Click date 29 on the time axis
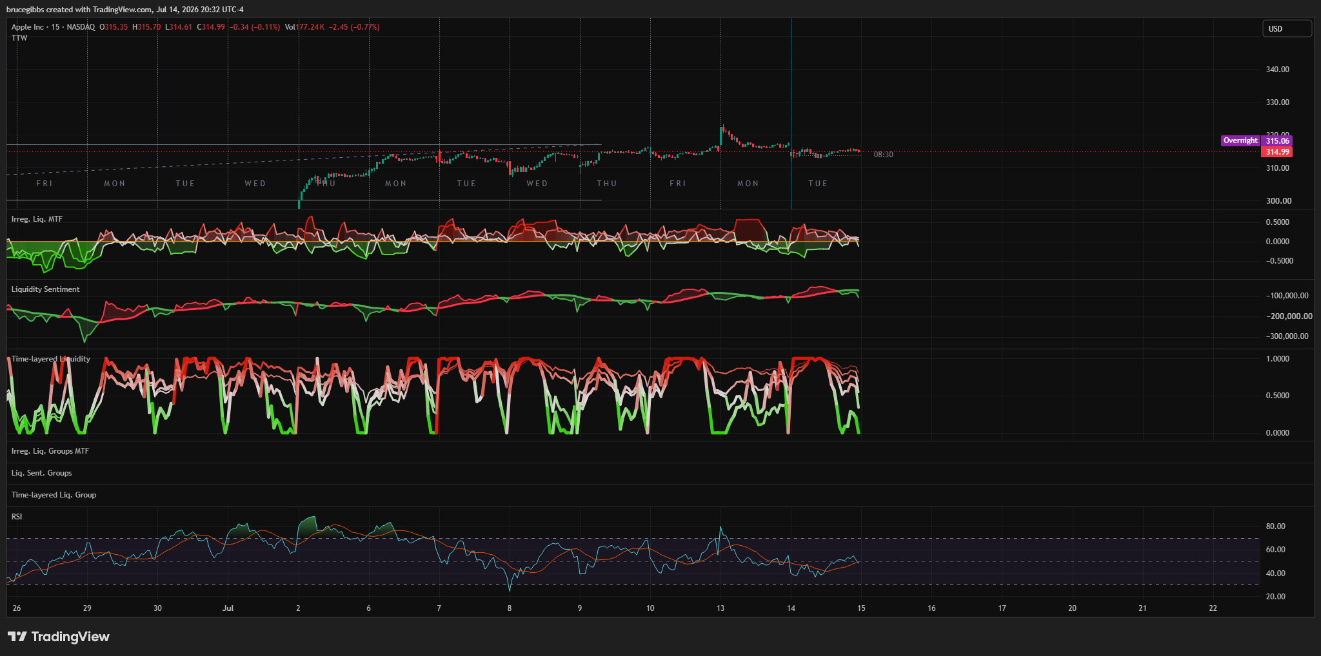 (x=87, y=608)
